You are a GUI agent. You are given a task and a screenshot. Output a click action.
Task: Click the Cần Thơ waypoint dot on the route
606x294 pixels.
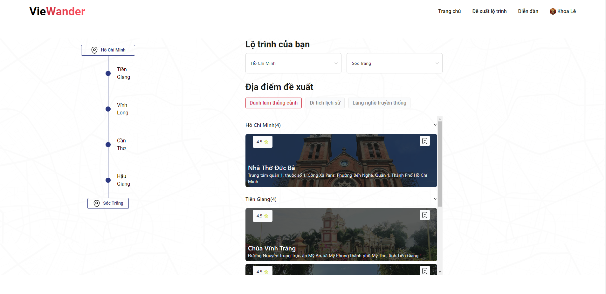108,144
